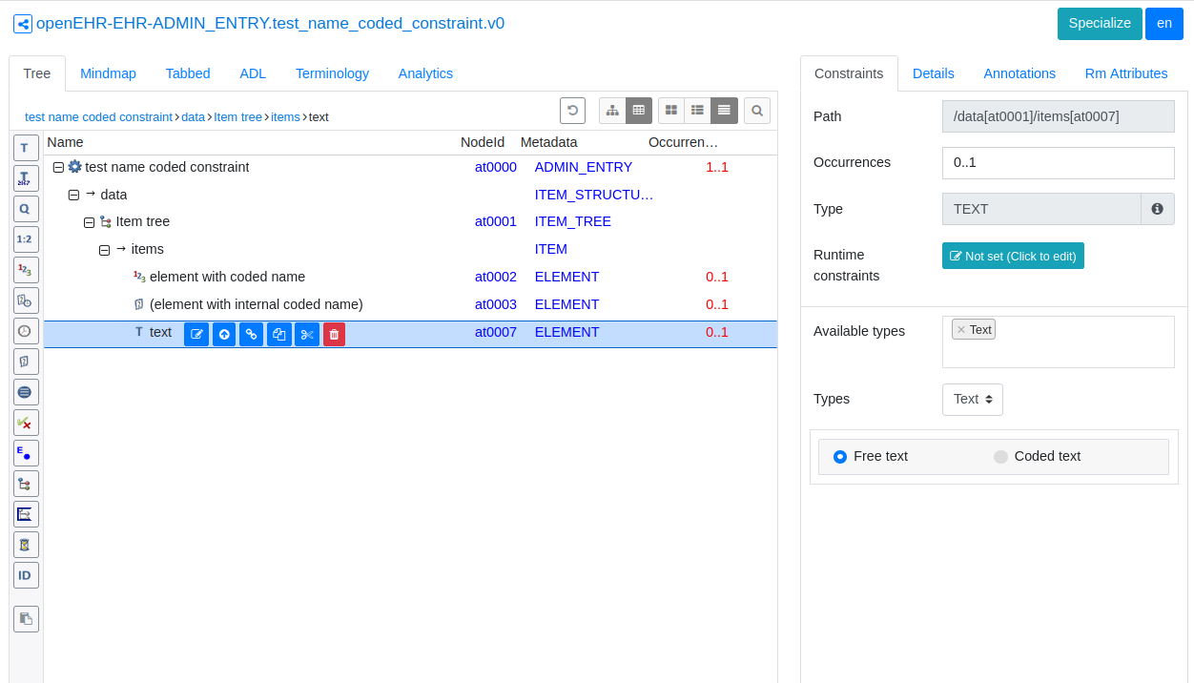The height and width of the screenshot is (683, 1194).
Task: Click the red delete icon on text row
Action: 334,334
